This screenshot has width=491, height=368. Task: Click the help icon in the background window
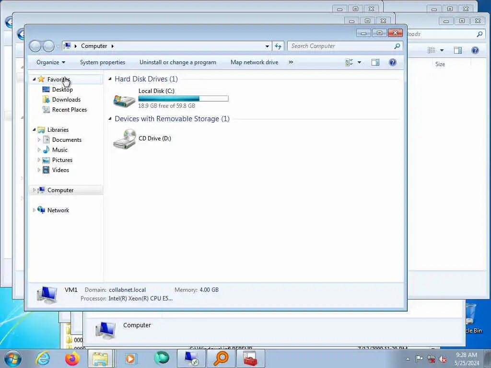[475, 50]
